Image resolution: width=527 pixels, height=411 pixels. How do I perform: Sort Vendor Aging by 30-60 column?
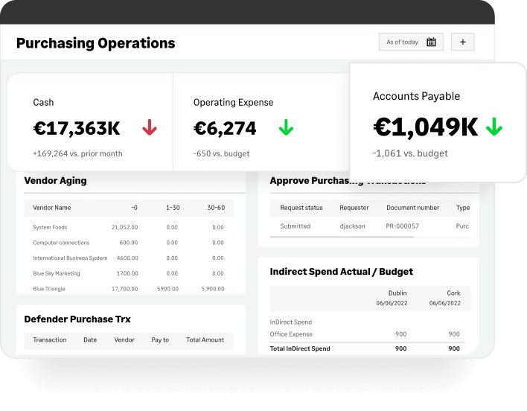tap(216, 208)
